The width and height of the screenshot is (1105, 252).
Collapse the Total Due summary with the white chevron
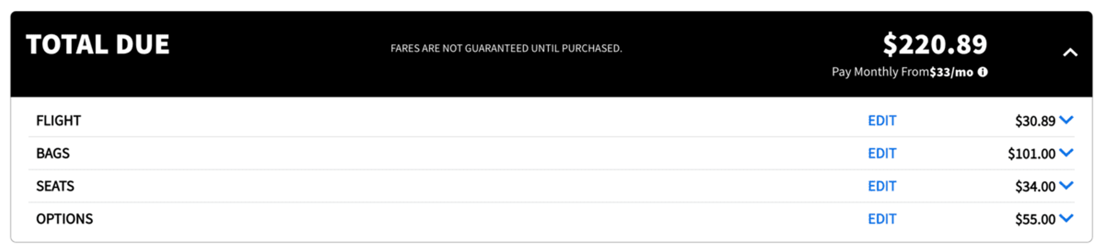pos(1070,53)
